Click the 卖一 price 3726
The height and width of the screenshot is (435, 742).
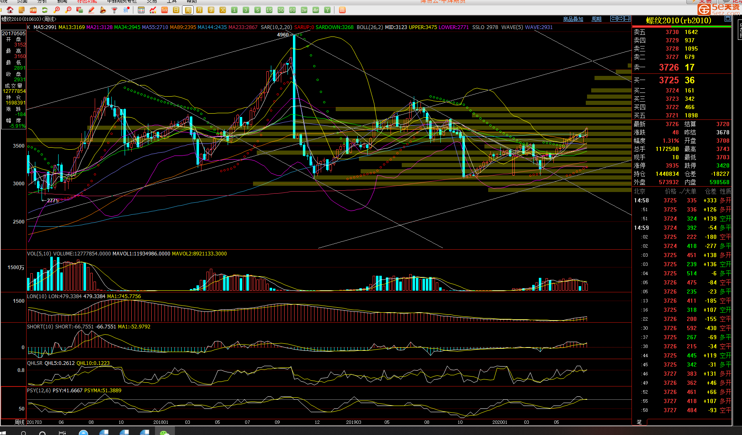669,67
